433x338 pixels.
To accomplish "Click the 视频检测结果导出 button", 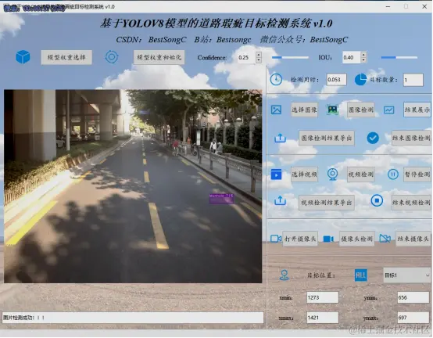I will [327, 203].
